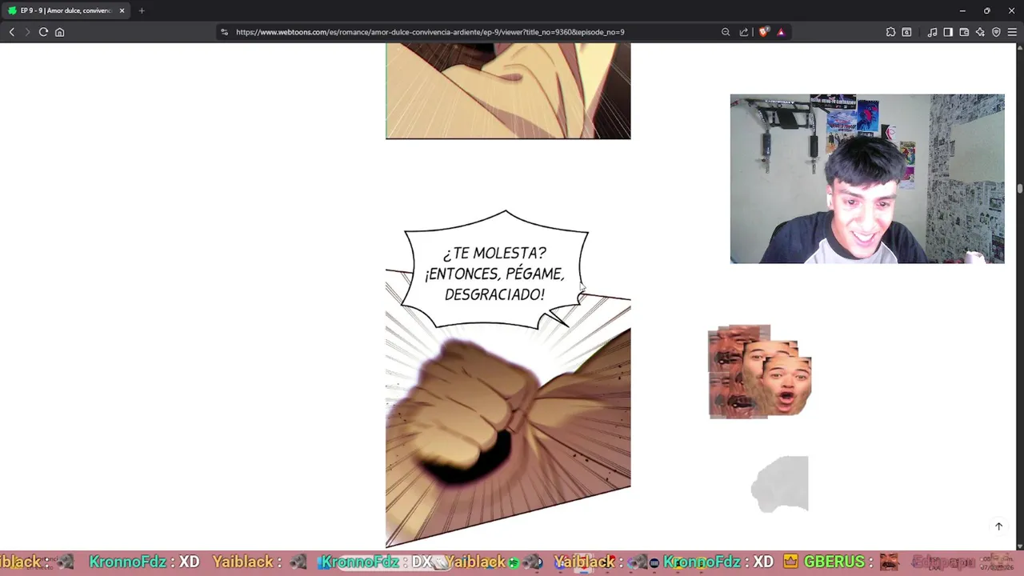The height and width of the screenshot is (576, 1024).
Task: Click 'GBERUS' name in chat ticker
Action: pos(833,562)
